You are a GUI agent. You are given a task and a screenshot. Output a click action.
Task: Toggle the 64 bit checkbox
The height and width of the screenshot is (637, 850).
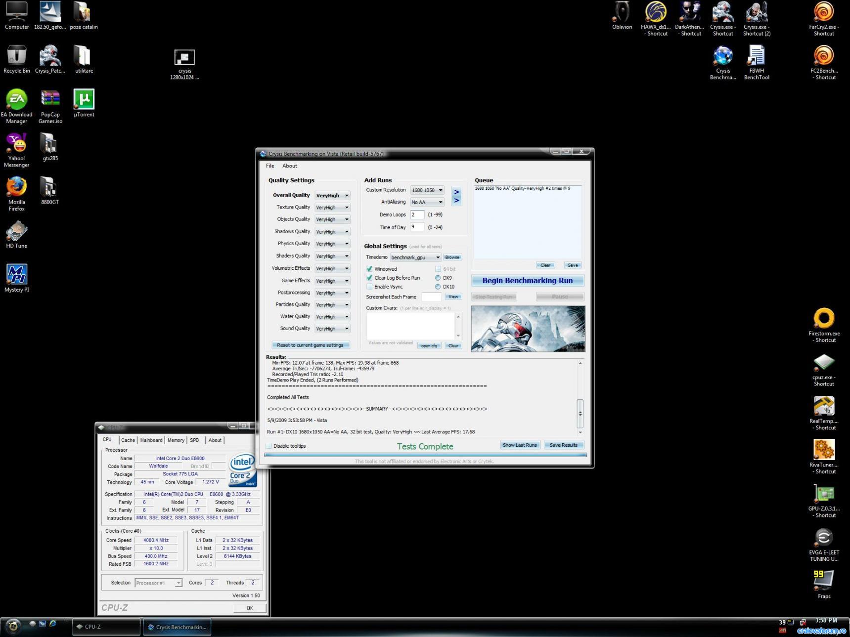click(x=438, y=269)
